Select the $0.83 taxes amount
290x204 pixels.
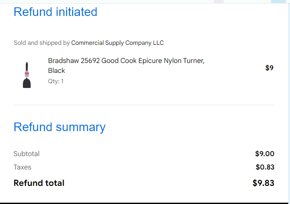pyautogui.click(x=265, y=167)
